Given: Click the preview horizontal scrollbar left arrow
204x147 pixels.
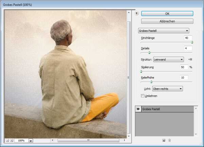Looking at the screenshot, I should pos(52,140).
